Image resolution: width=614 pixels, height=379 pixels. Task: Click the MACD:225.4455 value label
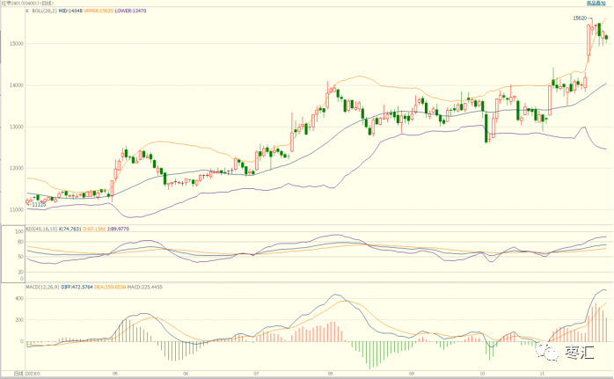click(145, 288)
